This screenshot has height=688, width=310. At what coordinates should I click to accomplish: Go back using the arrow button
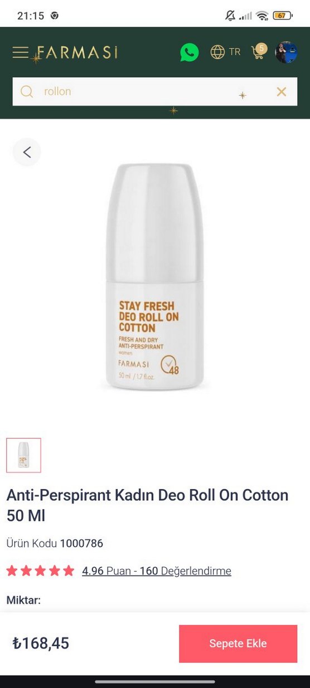(27, 152)
